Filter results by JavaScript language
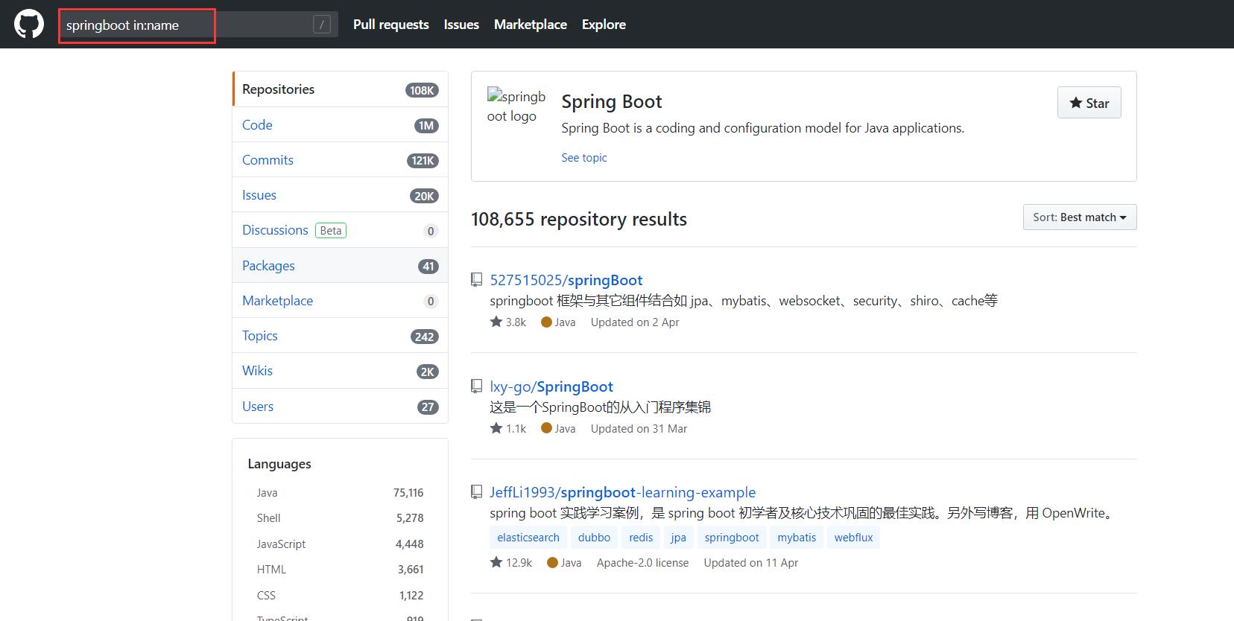1234x621 pixels. tap(281, 544)
